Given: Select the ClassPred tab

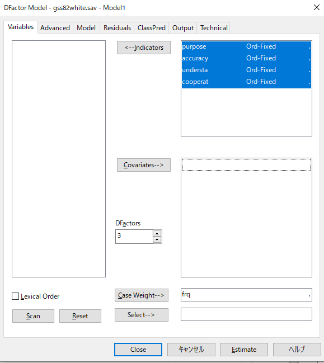Looking at the screenshot, I should tap(152, 28).
